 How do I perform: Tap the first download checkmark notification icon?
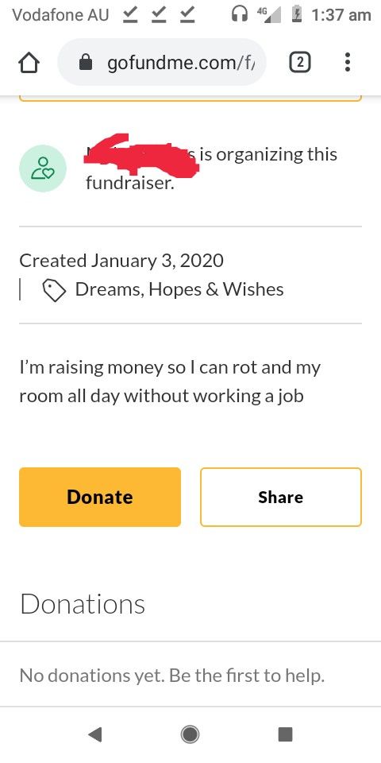click(129, 16)
